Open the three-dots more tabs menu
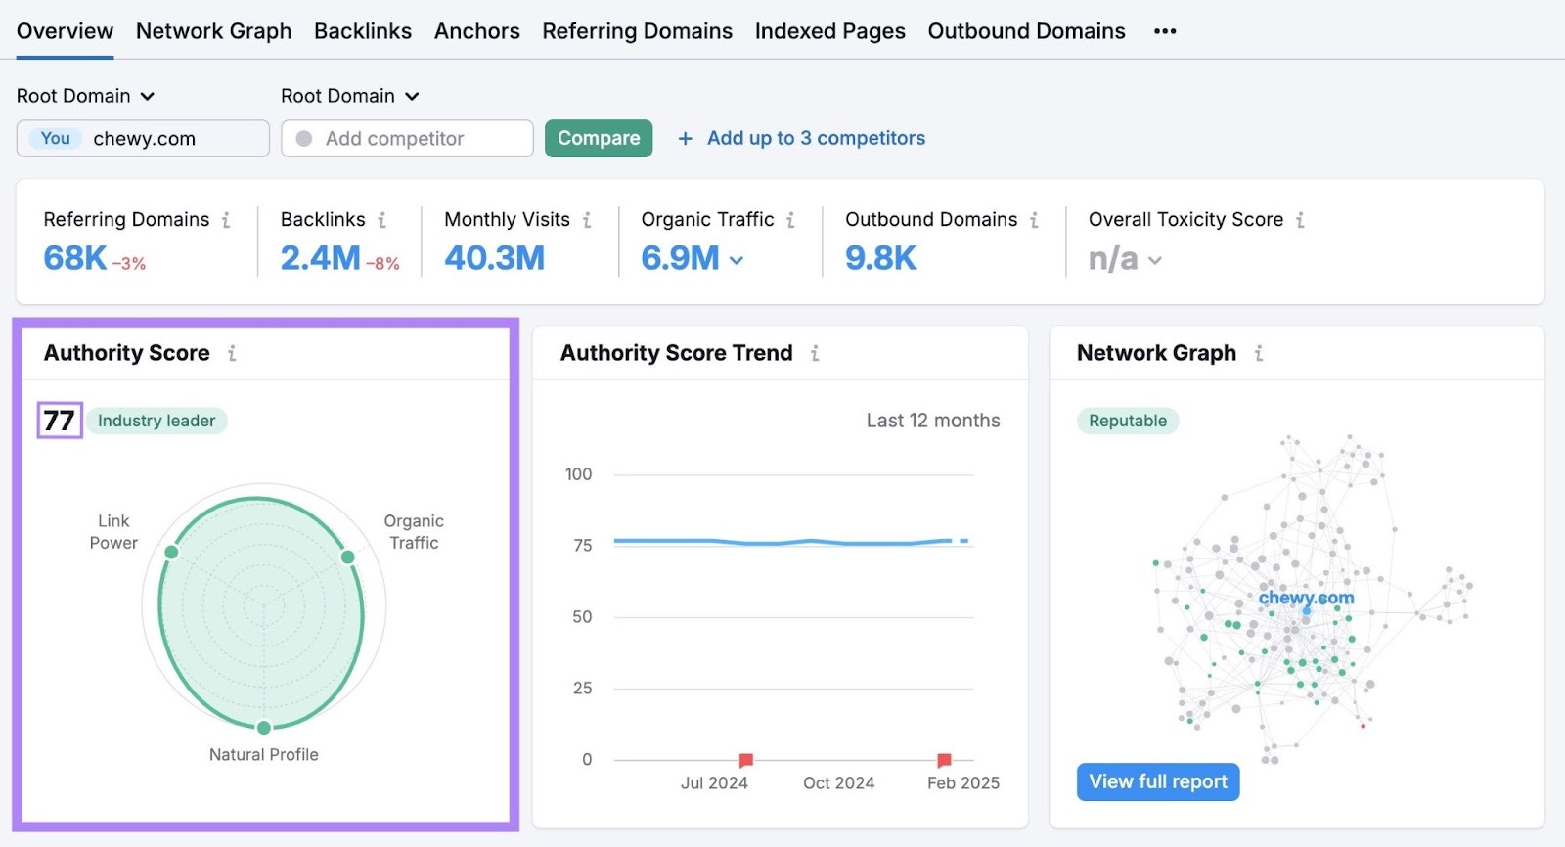The width and height of the screenshot is (1565, 847). 1164,31
